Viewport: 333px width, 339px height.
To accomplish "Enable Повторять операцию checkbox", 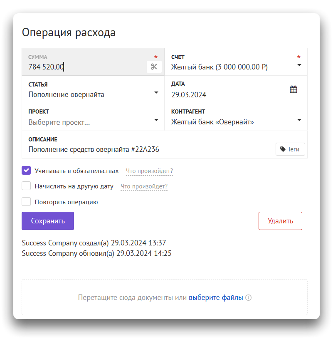I will 26,202.
